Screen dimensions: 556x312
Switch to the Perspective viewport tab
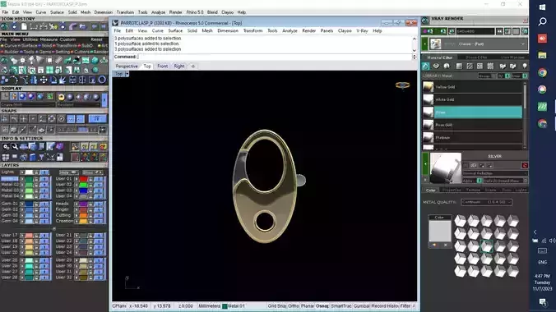[x=127, y=67]
